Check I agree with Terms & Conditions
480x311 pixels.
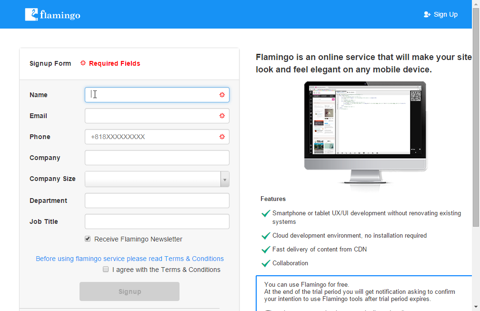(106, 269)
